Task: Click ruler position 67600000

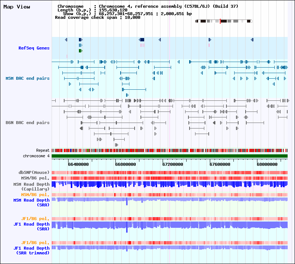Action: (220, 165)
